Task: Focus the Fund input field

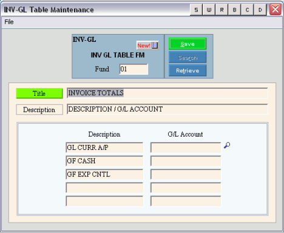Action: pos(134,69)
